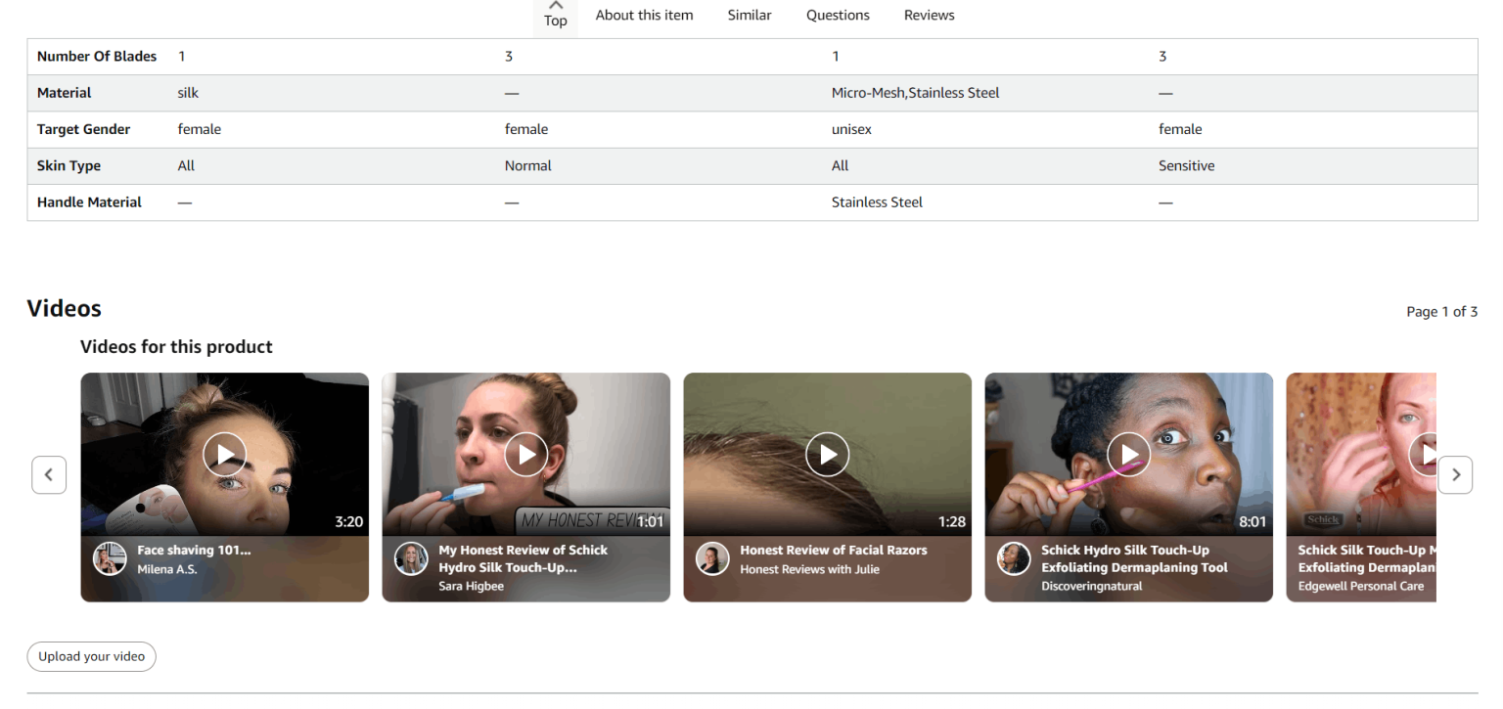Click the uploader name "Discoveringnatural"

[1092, 587]
